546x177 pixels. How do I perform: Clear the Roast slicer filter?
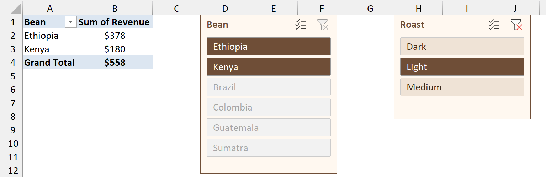516,25
